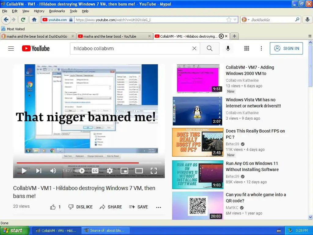
Task: Go to YouTube home via logo
Action: 36,48
